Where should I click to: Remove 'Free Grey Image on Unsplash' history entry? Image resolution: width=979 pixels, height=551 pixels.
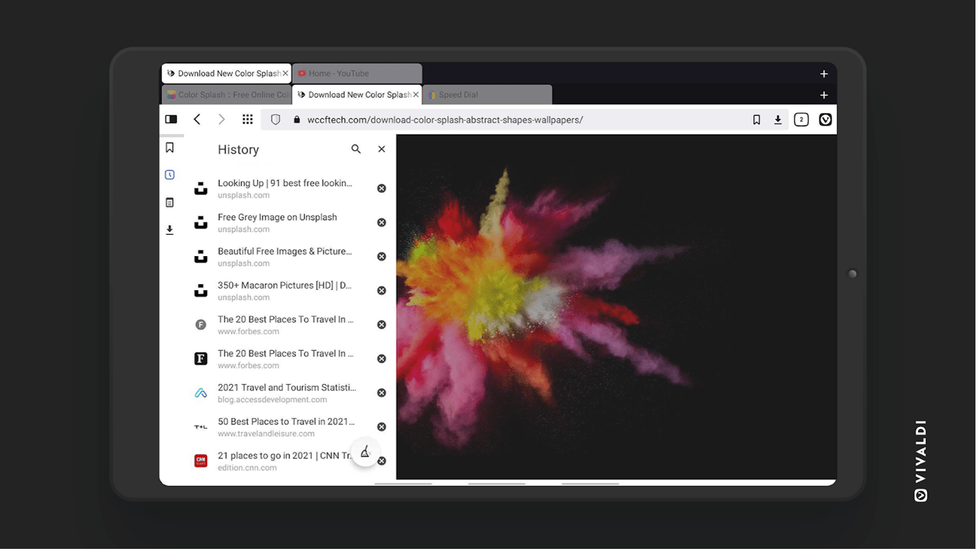click(381, 223)
